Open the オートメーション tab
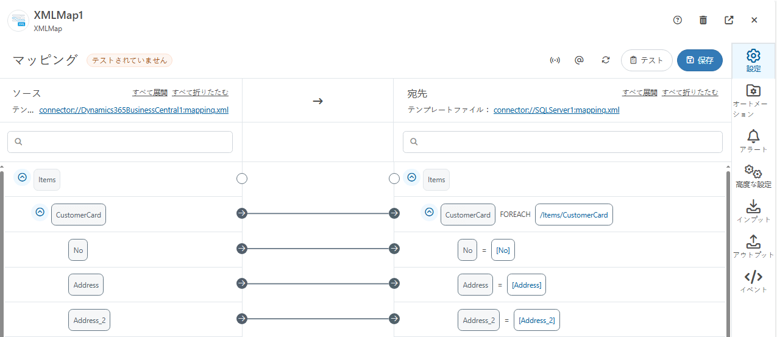 tap(754, 101)
